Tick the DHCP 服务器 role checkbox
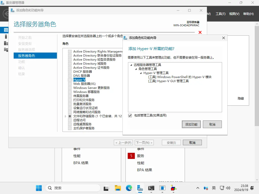This screenshot has width=259, height=194. [x=70, y=72]
